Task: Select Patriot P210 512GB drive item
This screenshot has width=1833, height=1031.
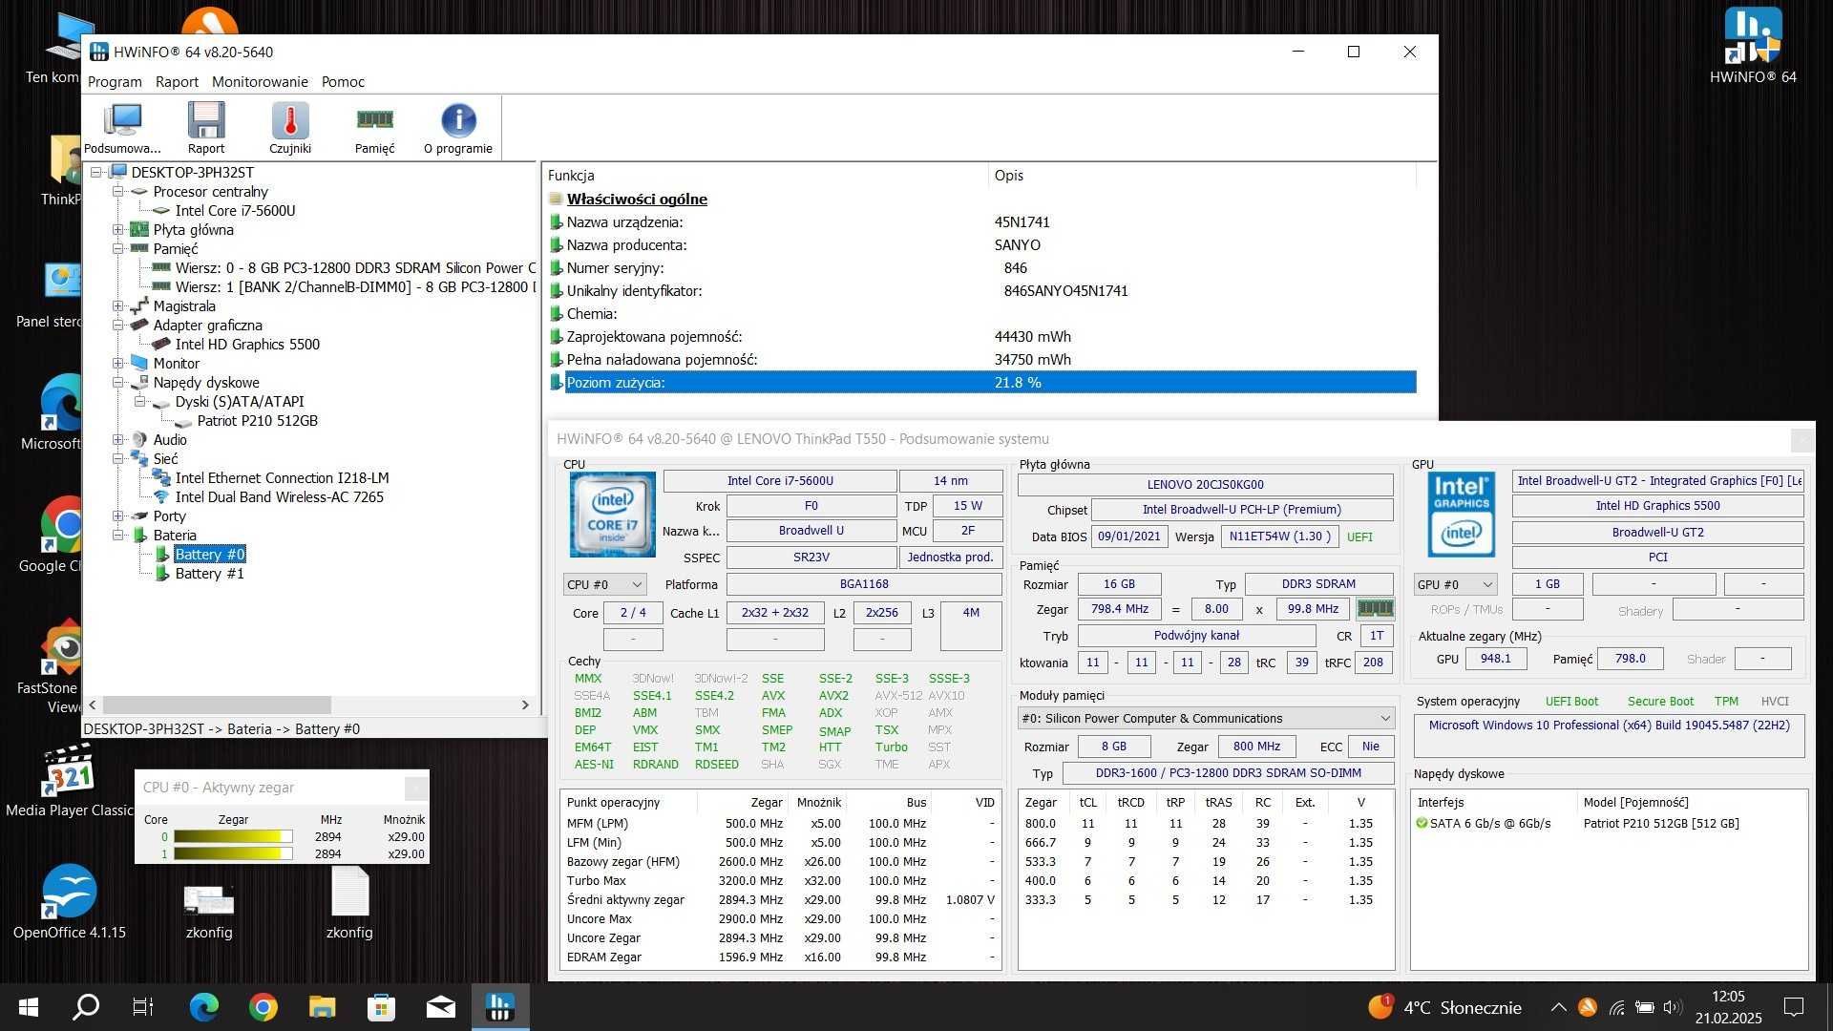Action: click(257, 421)
